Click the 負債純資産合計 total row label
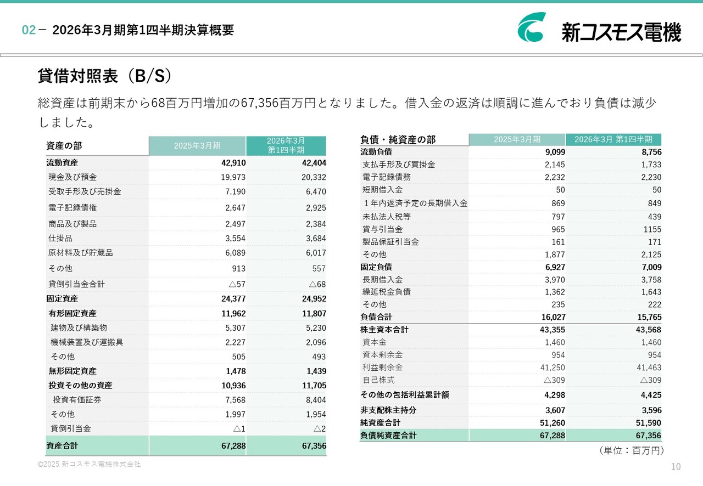The height and width of the screenshot is (486, 703). click(x=388, y=436)
